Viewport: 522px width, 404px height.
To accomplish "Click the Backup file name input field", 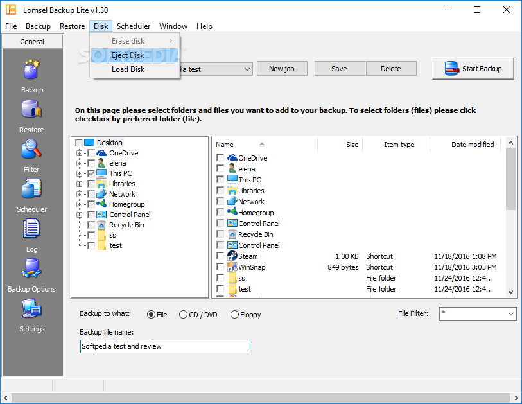I will tap(165, 346).
